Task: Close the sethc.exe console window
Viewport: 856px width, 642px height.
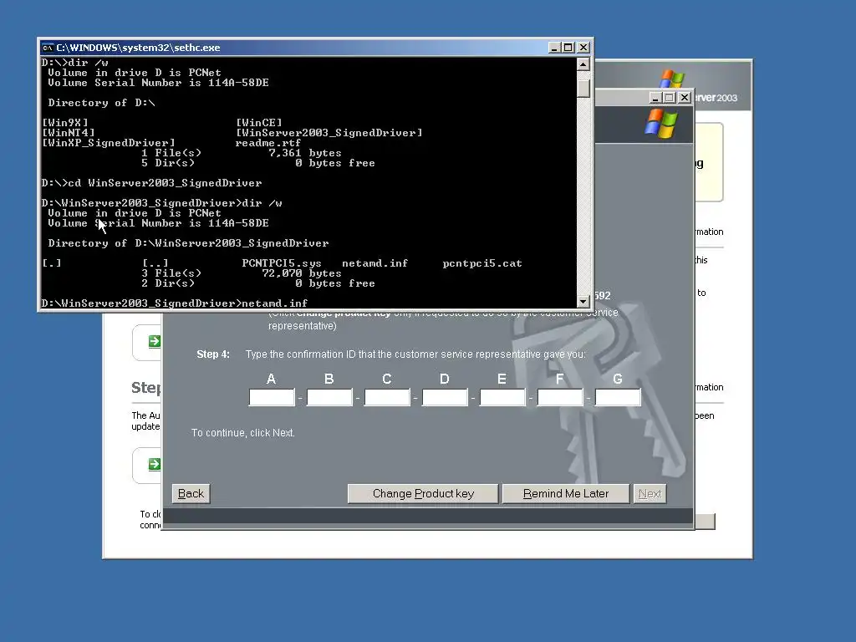Action: [x=583, y=48]
